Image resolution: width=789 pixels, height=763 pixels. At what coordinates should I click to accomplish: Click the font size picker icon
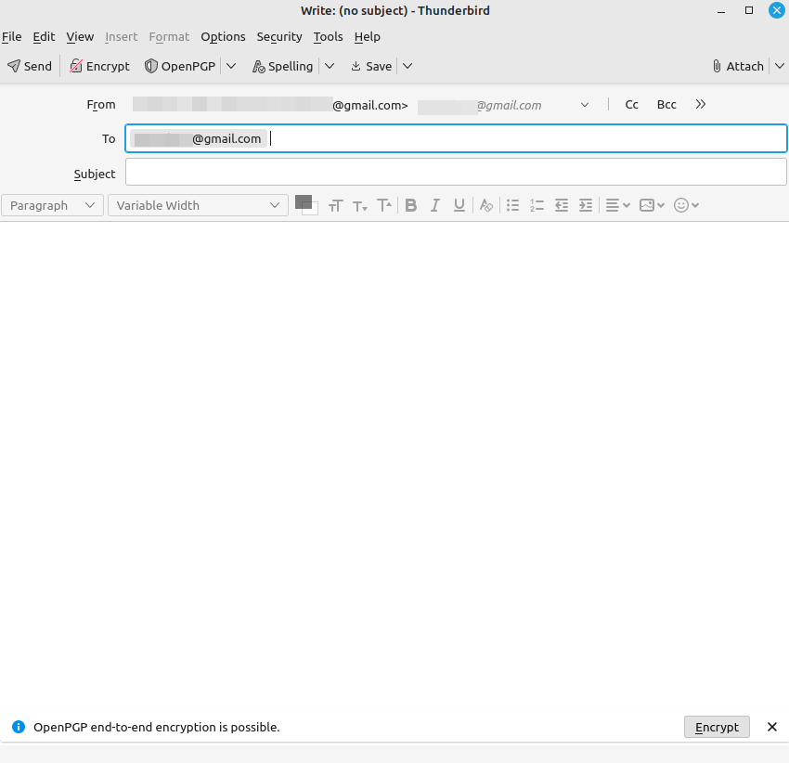[336, 205]
